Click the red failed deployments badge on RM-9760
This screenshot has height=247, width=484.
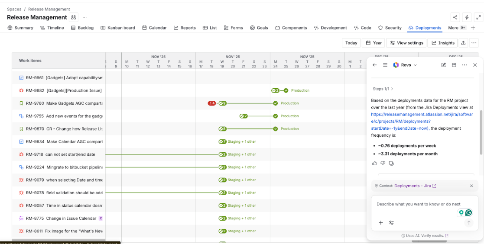click(x=212, y=103)
